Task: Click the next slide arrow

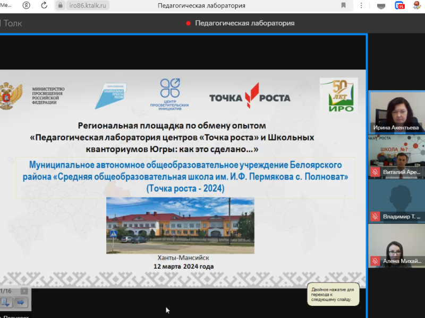Action: pyautogui.click(x=21, y=302)
